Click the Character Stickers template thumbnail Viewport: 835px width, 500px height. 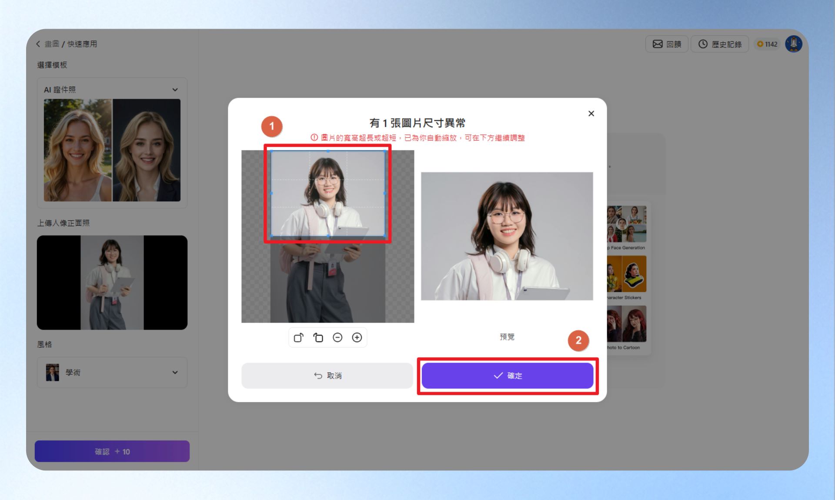point(627,274)
